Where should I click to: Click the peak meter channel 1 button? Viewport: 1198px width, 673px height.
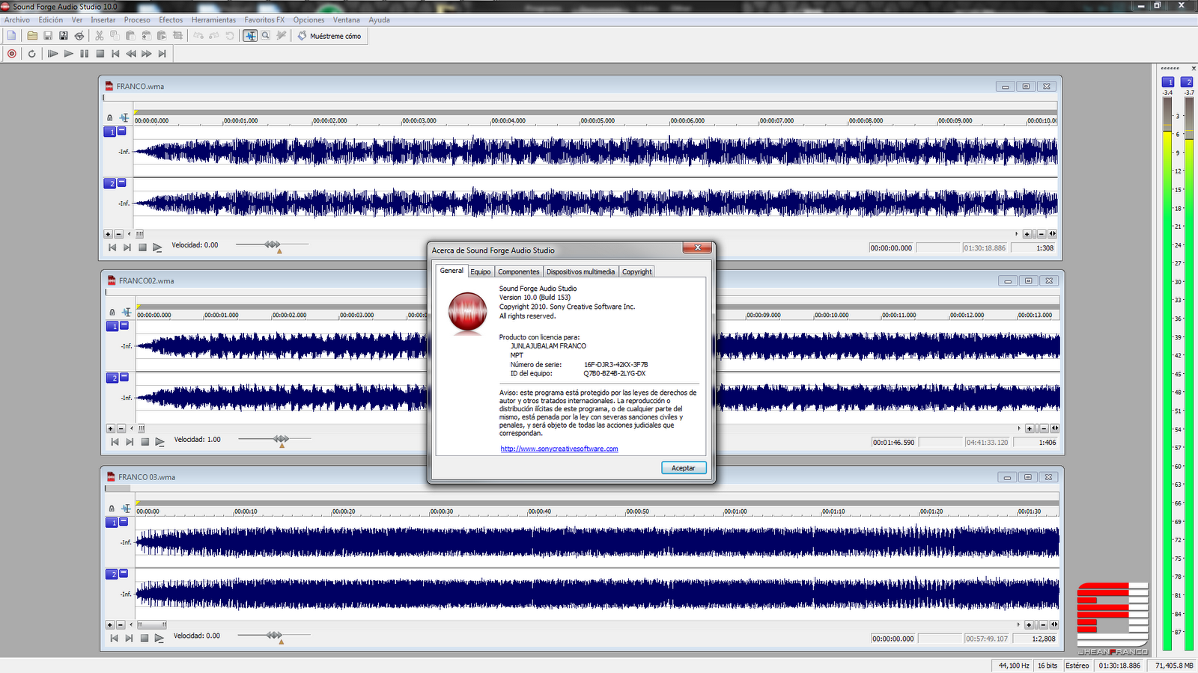point(1168,82)
